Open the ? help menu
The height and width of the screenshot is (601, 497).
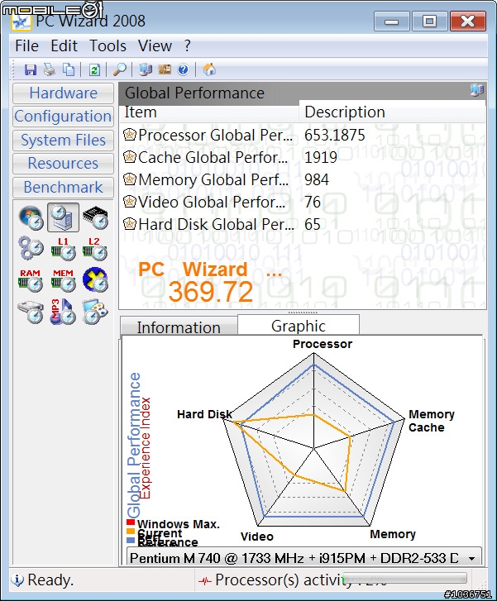(x=187, y=46)
